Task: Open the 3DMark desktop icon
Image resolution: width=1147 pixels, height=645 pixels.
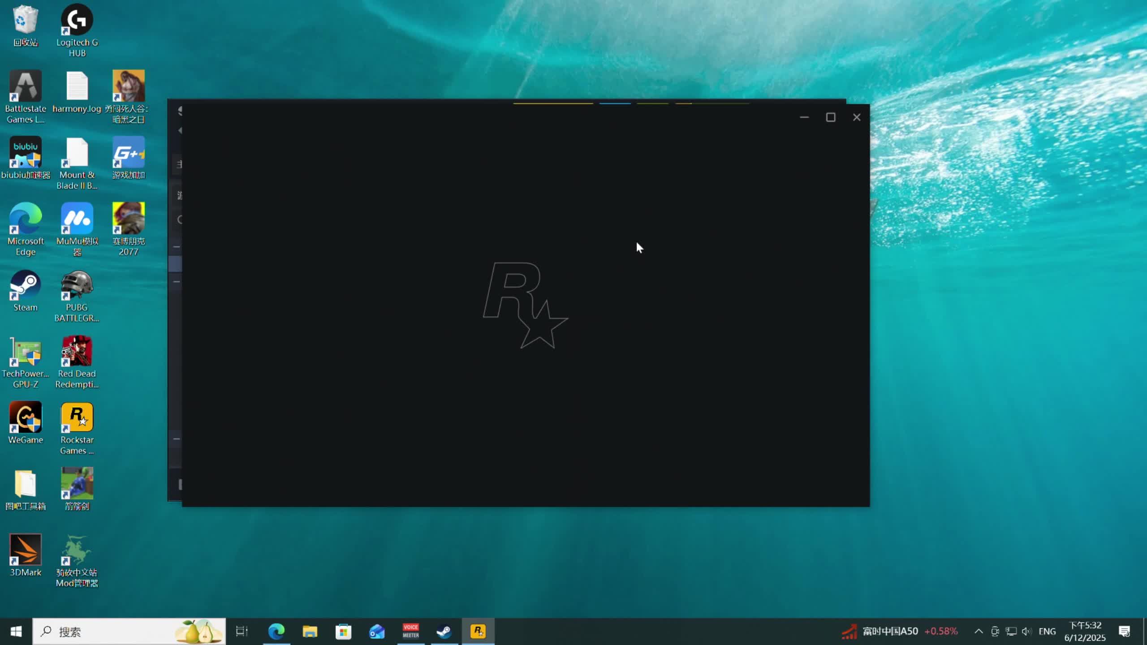Action: click(26, 555)
